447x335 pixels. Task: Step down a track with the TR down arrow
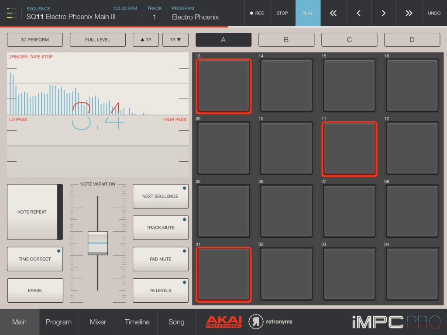176,40
